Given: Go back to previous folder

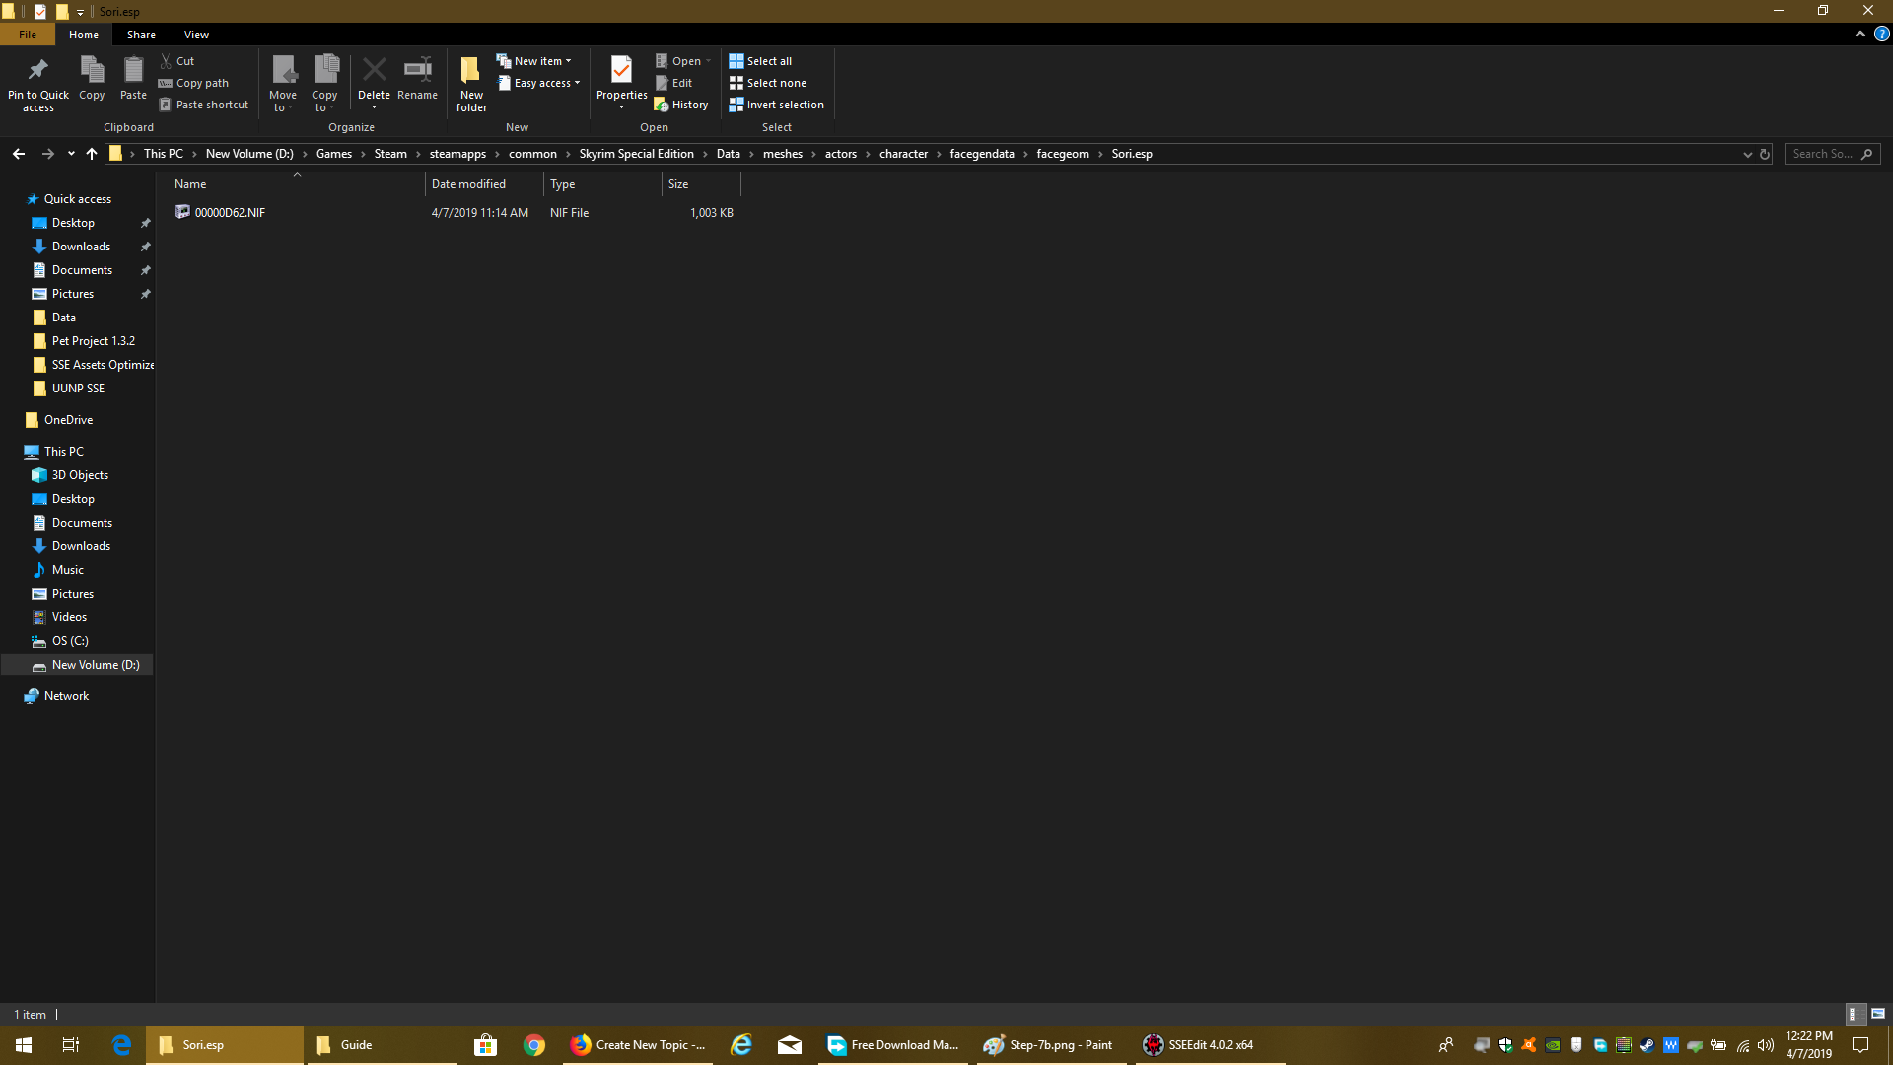Looking at the screenshot, I should (19, 154).
